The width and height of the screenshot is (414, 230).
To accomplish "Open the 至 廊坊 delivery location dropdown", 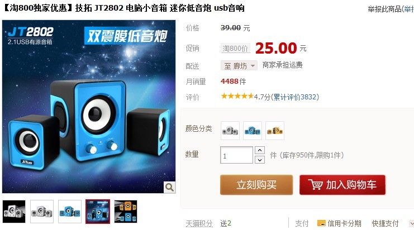I will click(239, 65).
